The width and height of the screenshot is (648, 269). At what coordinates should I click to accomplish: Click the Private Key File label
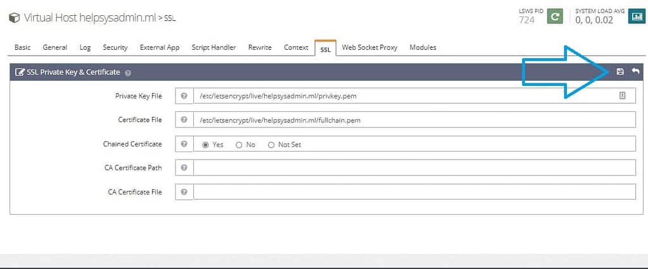point(139,96)
